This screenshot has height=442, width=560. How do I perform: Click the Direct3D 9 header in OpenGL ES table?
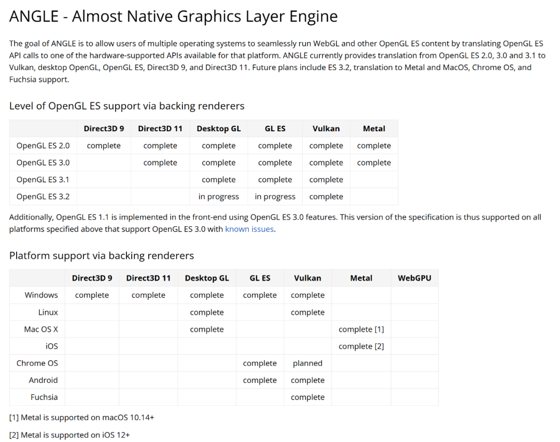[104, 129]
